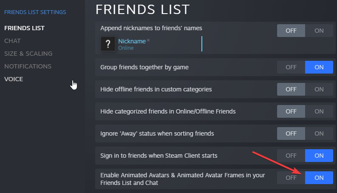337x193 pixels.
Task: Switch OFF sign in to friends on startup
Action: [291, 156]
